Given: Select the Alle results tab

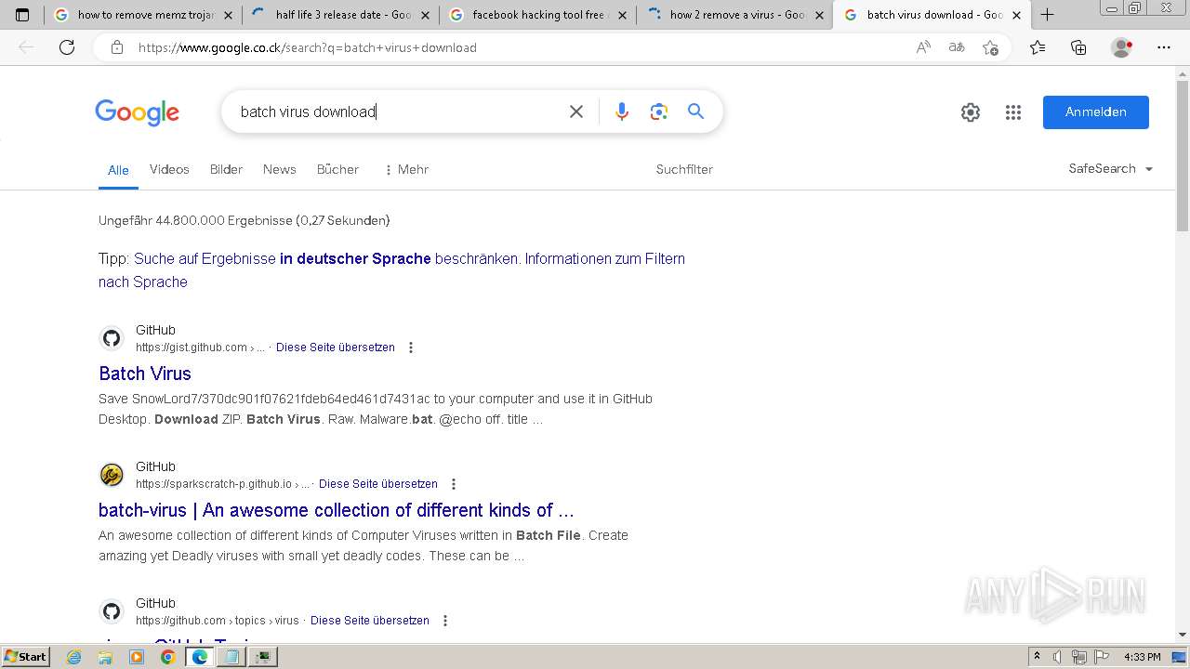Looking at the screenshot, I should (118, 170).
